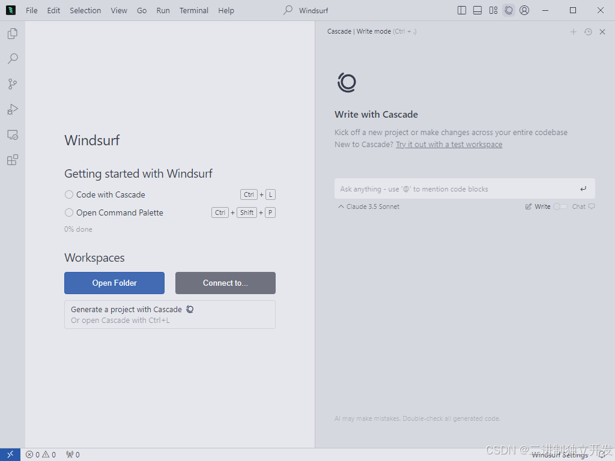Select the Code with Cascade radio circle
This screenshot has width=615, height=461.
tap(69, 194)
